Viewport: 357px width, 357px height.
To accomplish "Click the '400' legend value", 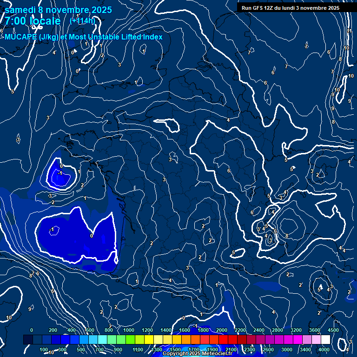I will tap(72, 330).
